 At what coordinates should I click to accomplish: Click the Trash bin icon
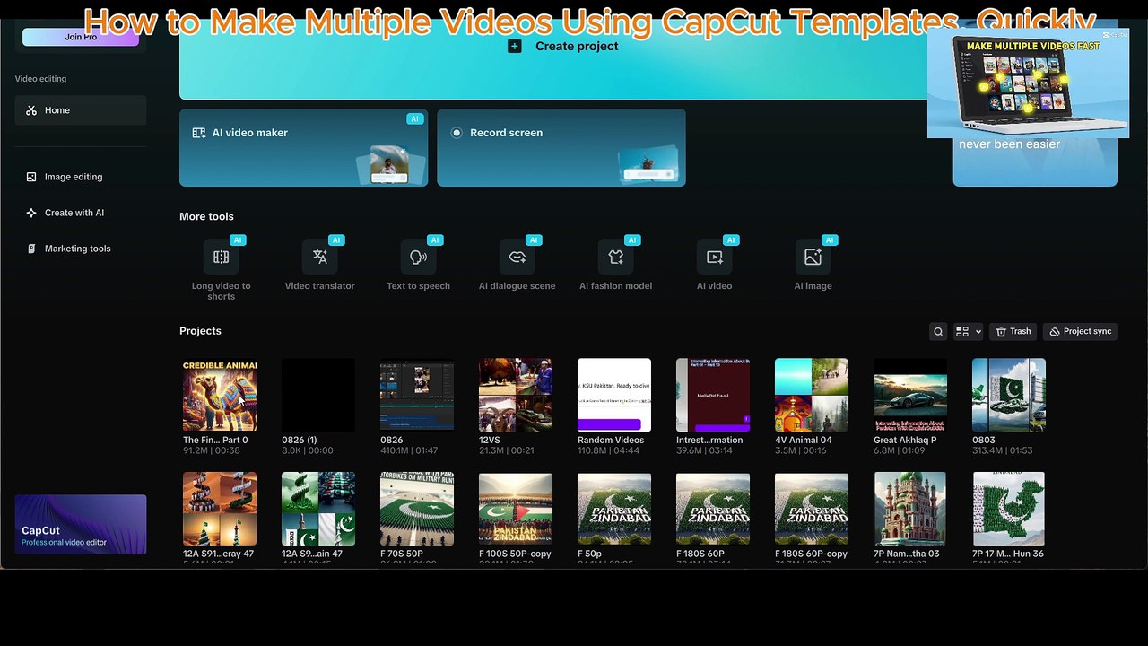(1001, 331)
